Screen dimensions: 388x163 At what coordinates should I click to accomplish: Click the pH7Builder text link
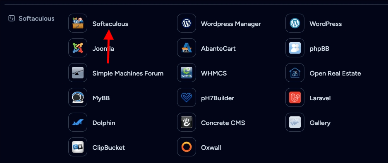pos(218,98)
